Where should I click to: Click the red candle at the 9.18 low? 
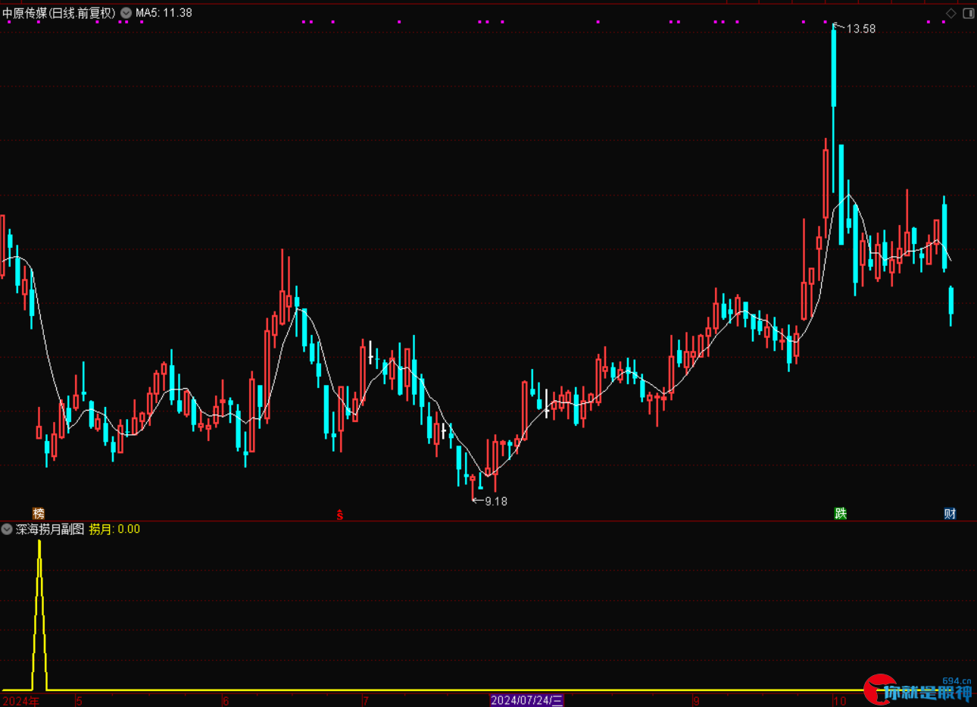click(473, 487)
